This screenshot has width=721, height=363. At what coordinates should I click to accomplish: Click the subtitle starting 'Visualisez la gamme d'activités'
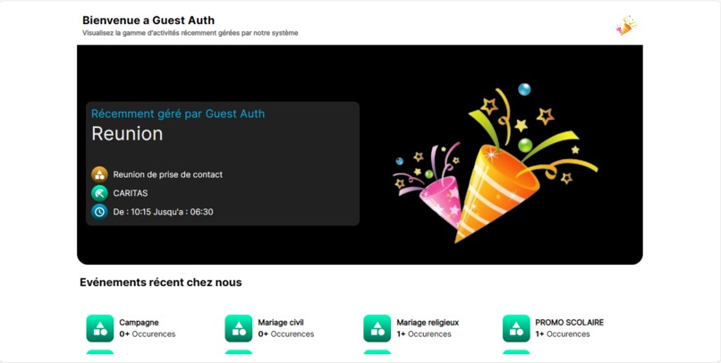pyautogui.click(x=191, y=33)
